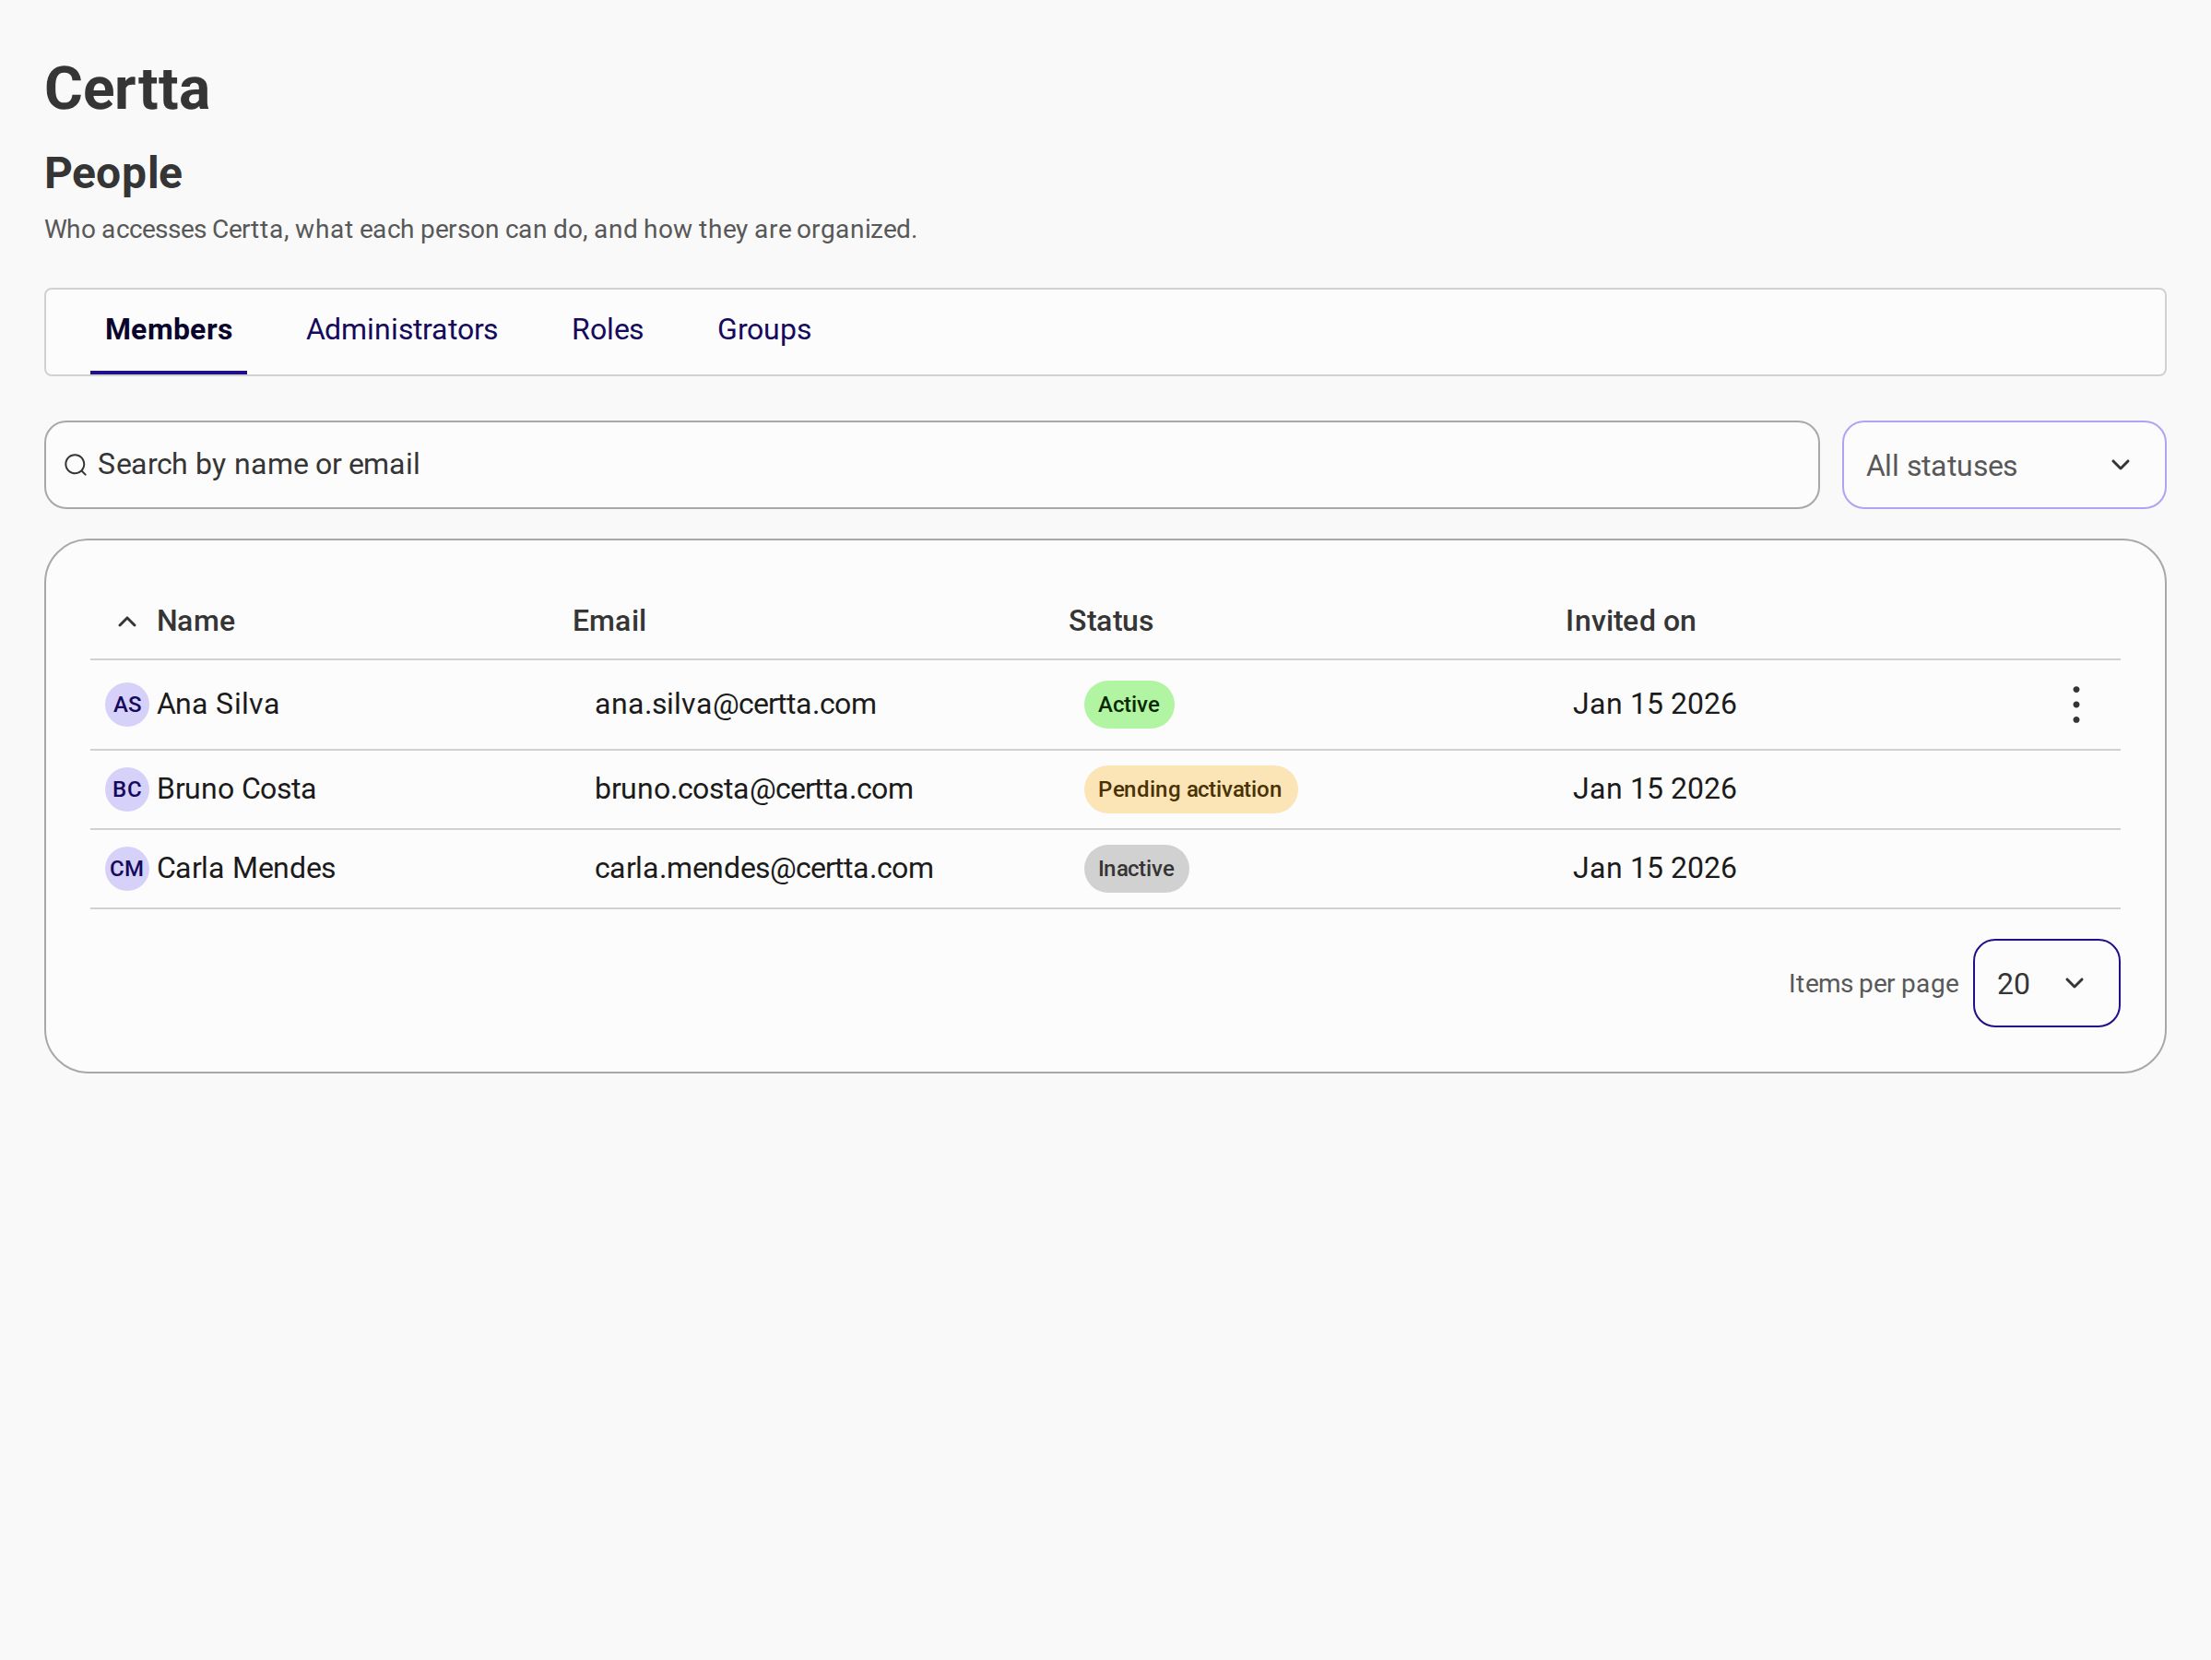Click the AS avatar for Ana Silva

tap(127, 704)
